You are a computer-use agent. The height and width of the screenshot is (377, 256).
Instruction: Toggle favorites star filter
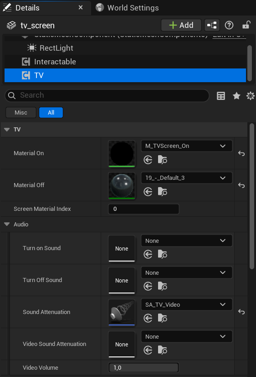click(236, 96)
